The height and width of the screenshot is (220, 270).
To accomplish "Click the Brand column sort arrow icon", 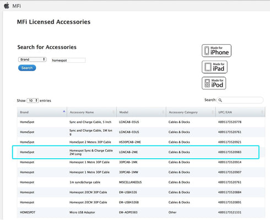I will (64, 111).
